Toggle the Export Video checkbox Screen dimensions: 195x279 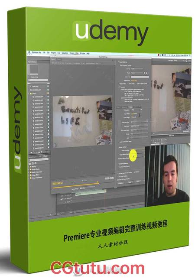pyautogui.click(x=120, y=84)
